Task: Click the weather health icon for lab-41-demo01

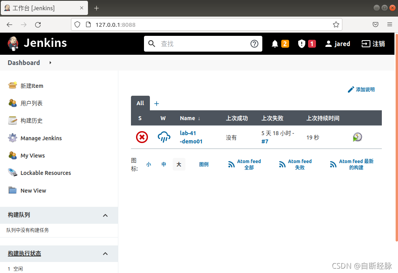Action: (x=164, y=137)
